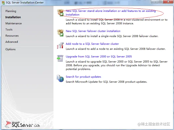Open the Planning section
The width and height of the screenshot is (174, 130).
(11, 11)
